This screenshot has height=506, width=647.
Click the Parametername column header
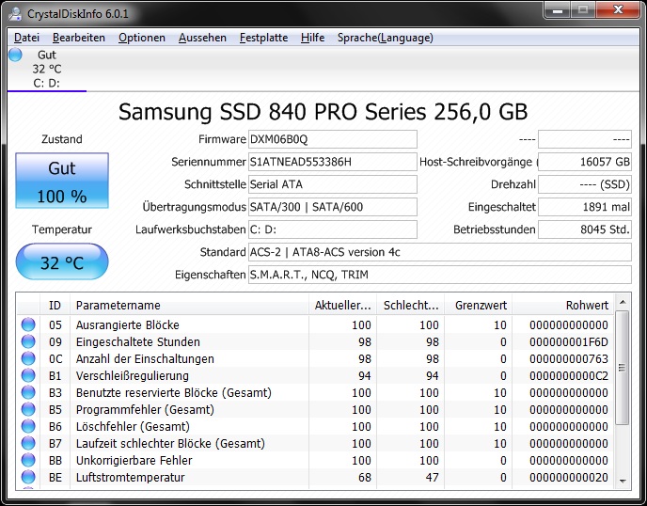189,306
